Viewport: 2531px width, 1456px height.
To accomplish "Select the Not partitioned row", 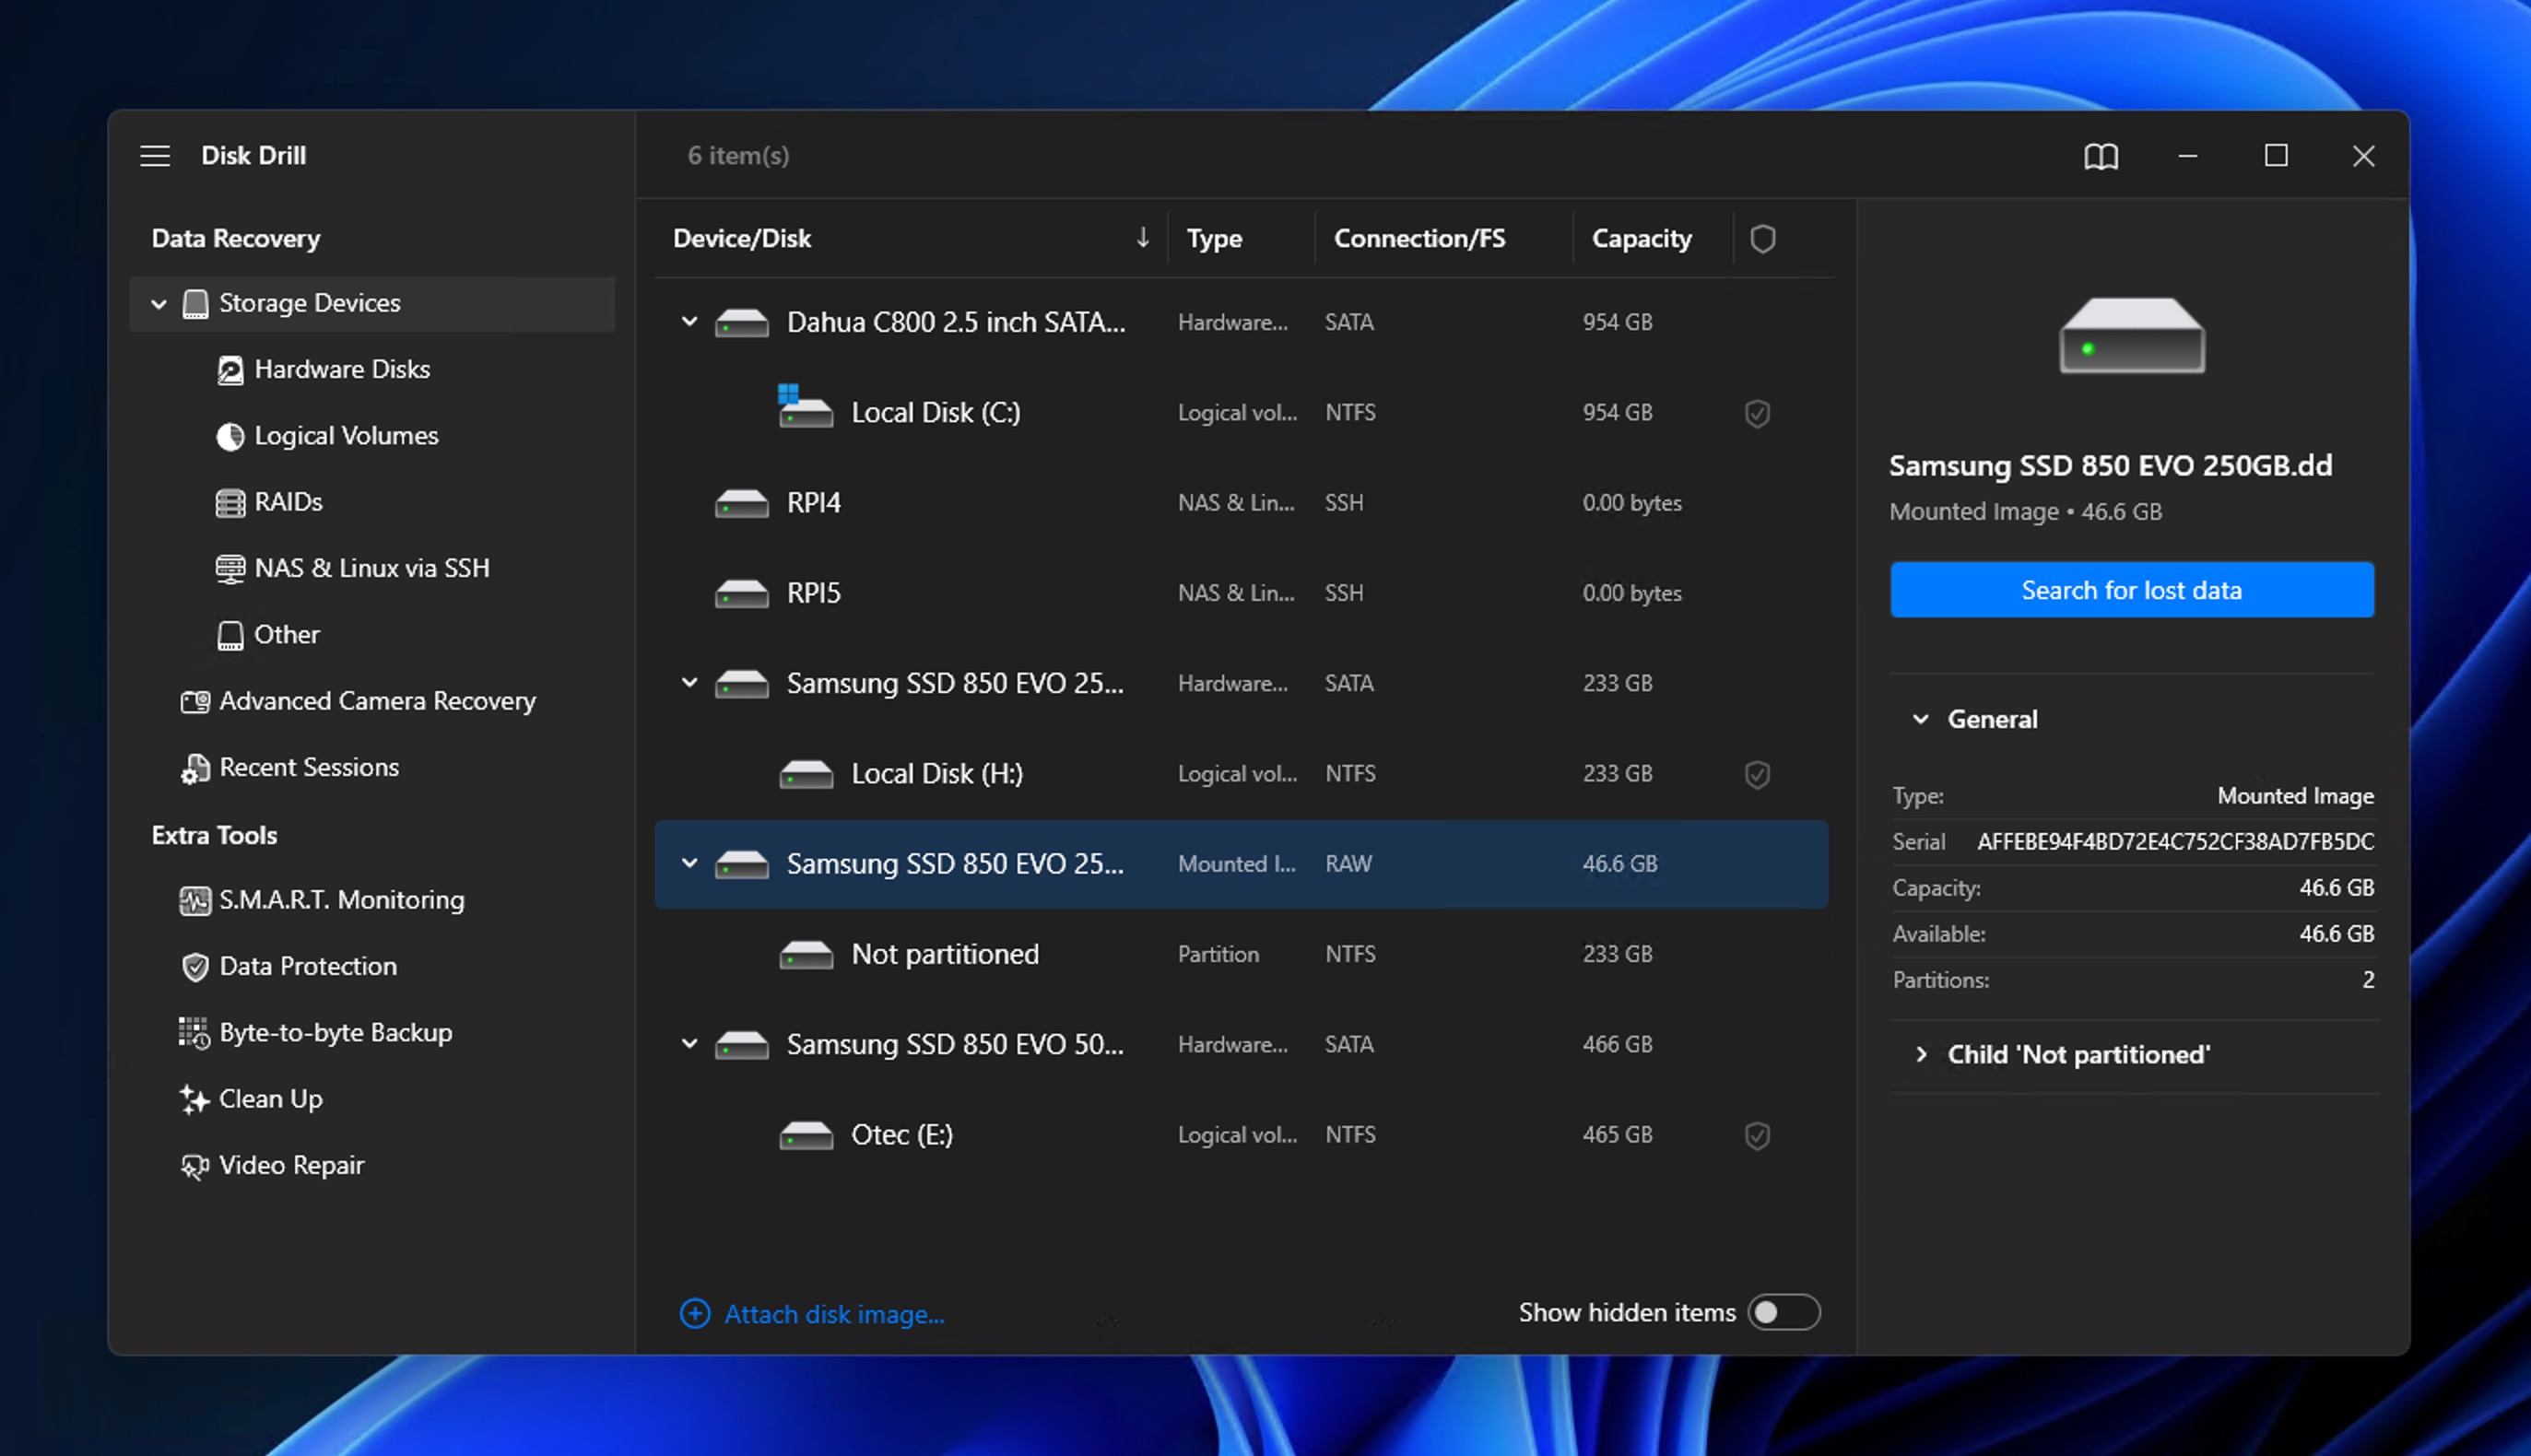I will [1241, 954].
